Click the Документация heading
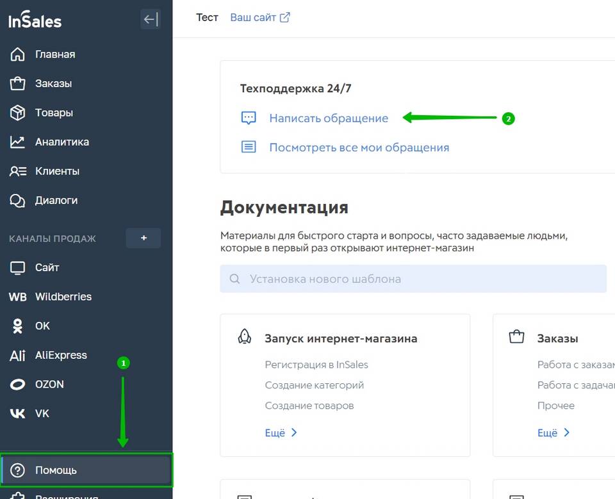Image resolution: width=615 pixels, height=499 pixels. [284, 207]
